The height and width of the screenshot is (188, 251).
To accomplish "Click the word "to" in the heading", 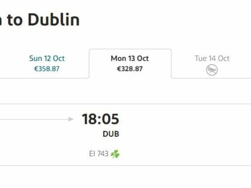I will pos(14,20).
